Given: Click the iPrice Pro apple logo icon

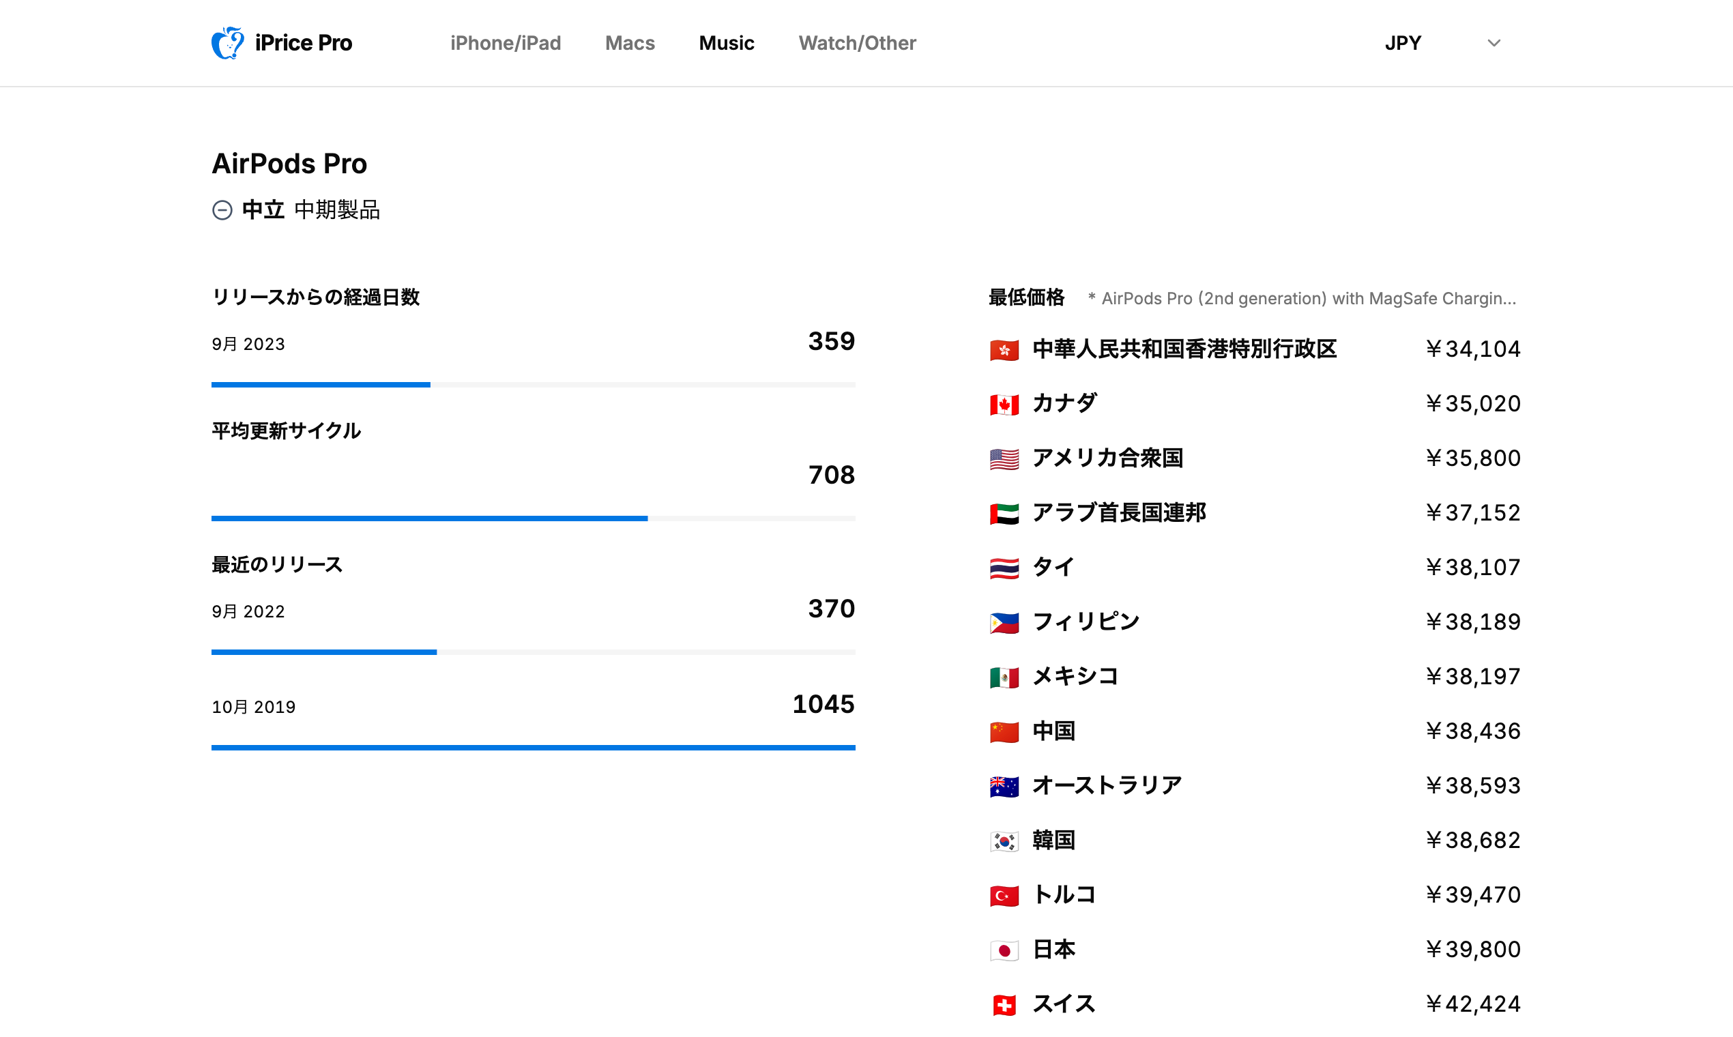Looking at the screenshot, I should click(x=228, y=42).
